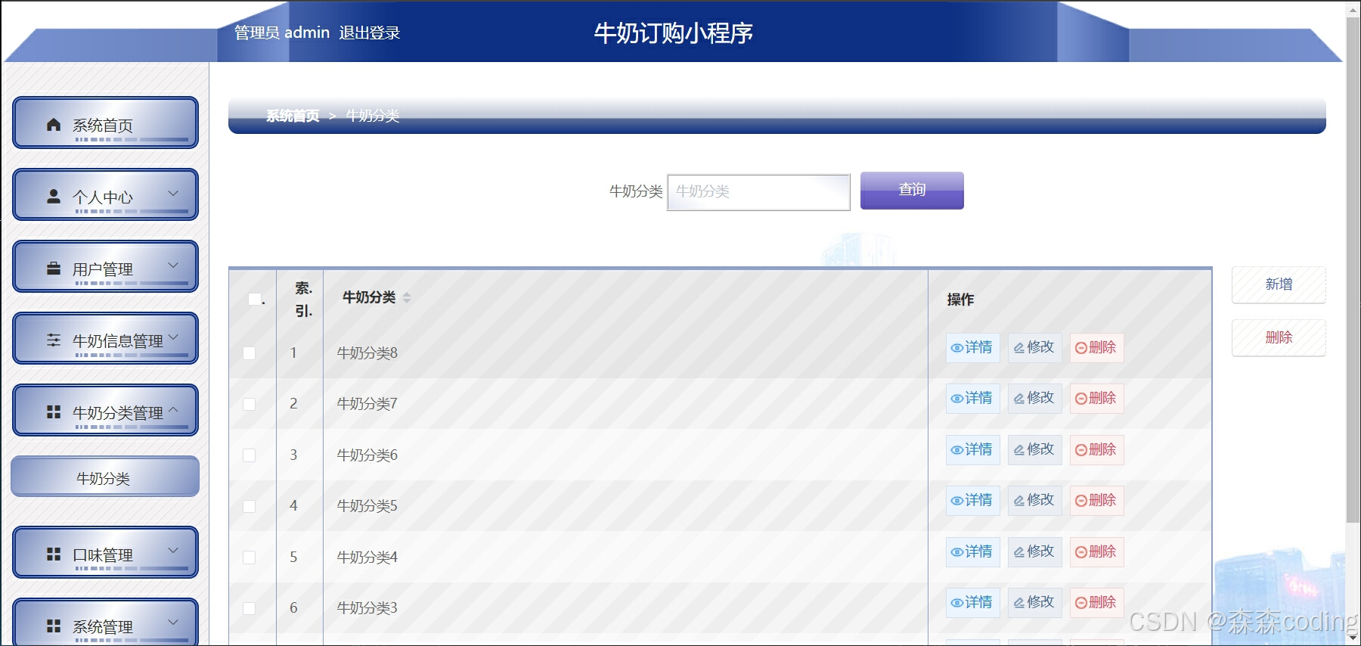This screenshot has width=1361, height=646.
Task: View details of 牛奶分类6
Action: pyautogui.click(x=972, y=449)
